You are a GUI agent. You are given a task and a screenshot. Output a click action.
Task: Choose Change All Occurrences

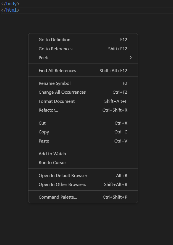tap(83, 92)
